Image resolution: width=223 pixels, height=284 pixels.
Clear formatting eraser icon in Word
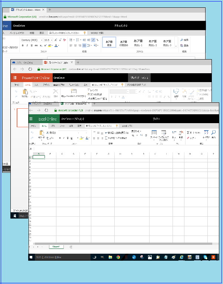click(x=65, y=40)
